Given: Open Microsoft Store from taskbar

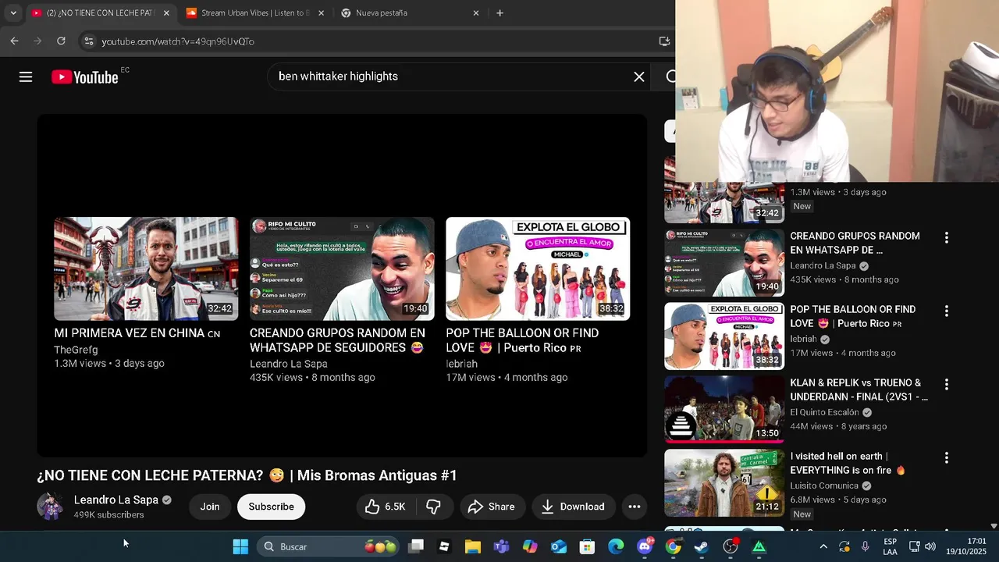Looking at the screenshot, I should pyautogui.click(x=587, y=546).
